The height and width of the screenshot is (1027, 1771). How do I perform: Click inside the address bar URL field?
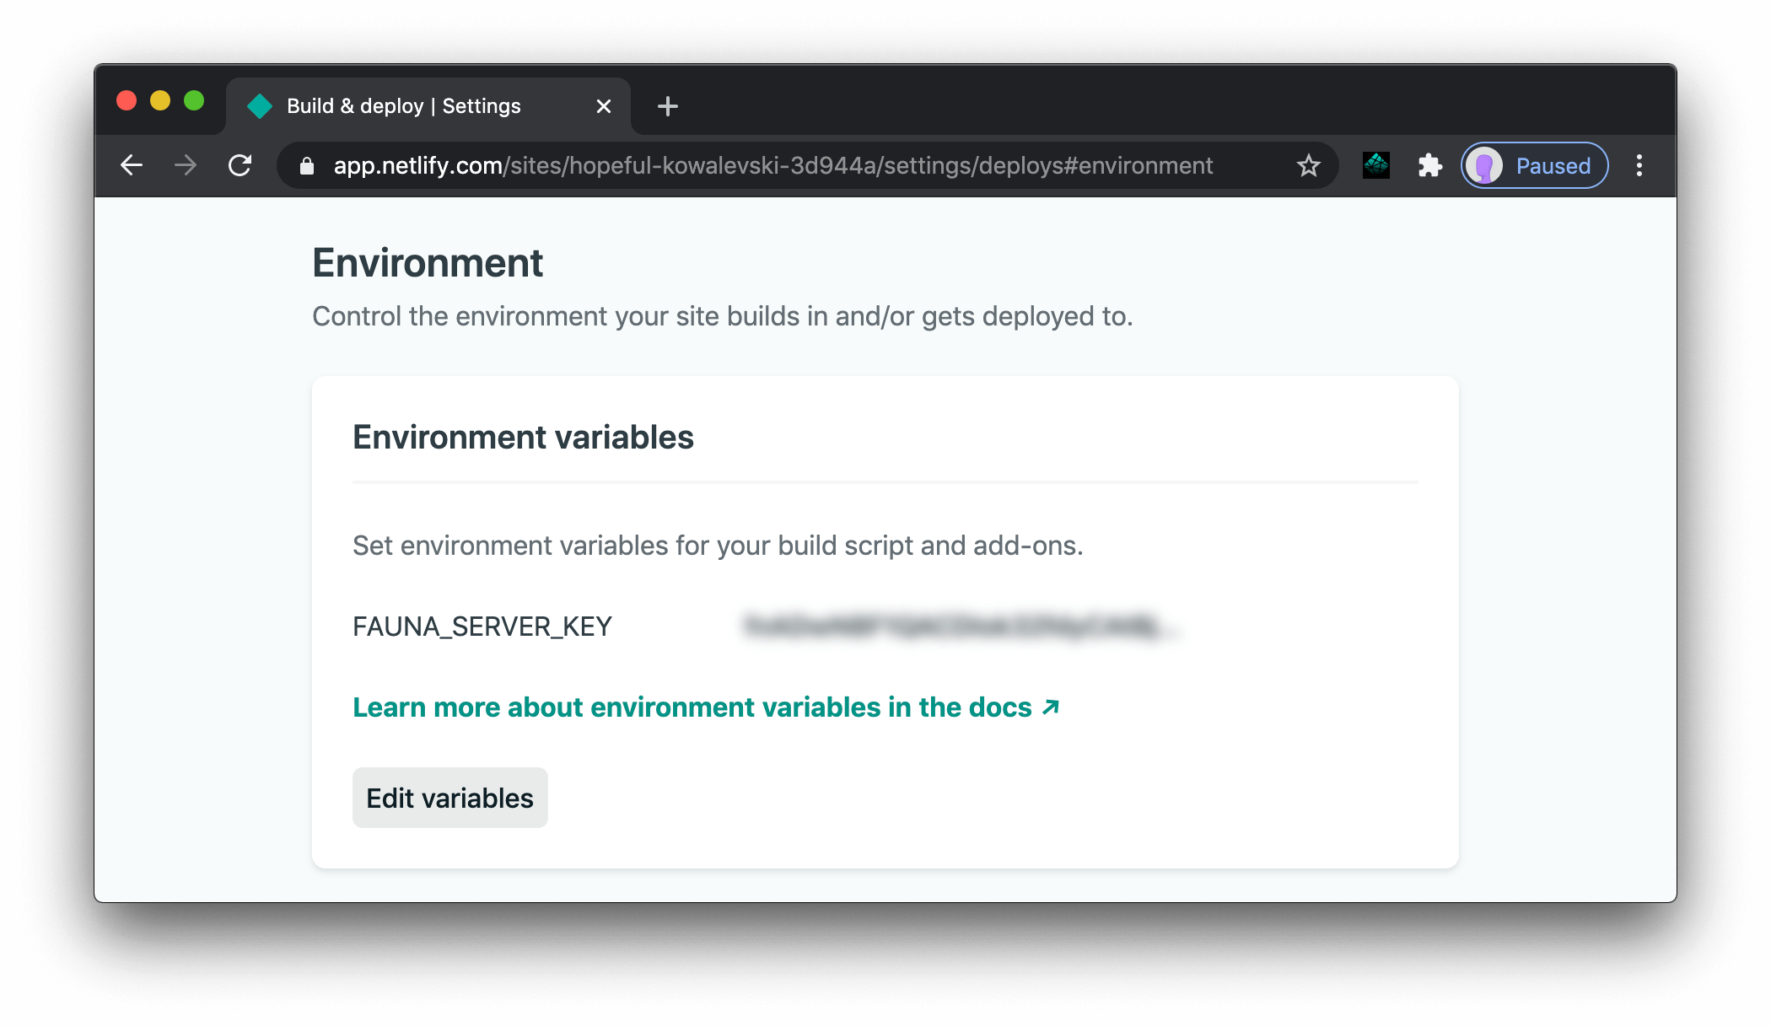(x=759, y=165)
